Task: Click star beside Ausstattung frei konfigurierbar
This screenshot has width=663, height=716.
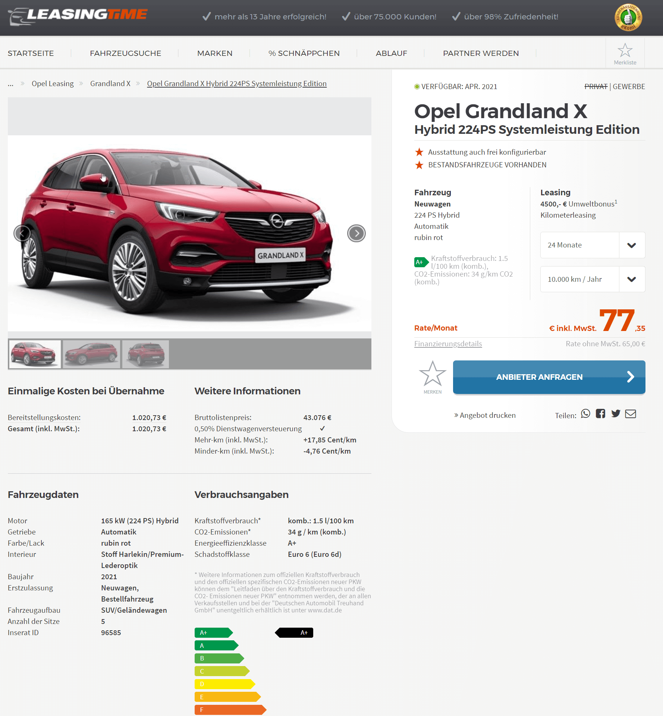Action: tap(419, 152)
